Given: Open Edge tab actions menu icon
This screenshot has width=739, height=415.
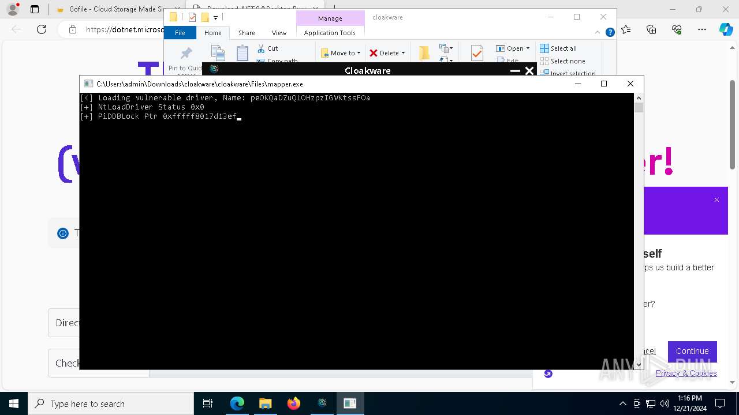Looking at the screenshot, I should click(35, 9).
